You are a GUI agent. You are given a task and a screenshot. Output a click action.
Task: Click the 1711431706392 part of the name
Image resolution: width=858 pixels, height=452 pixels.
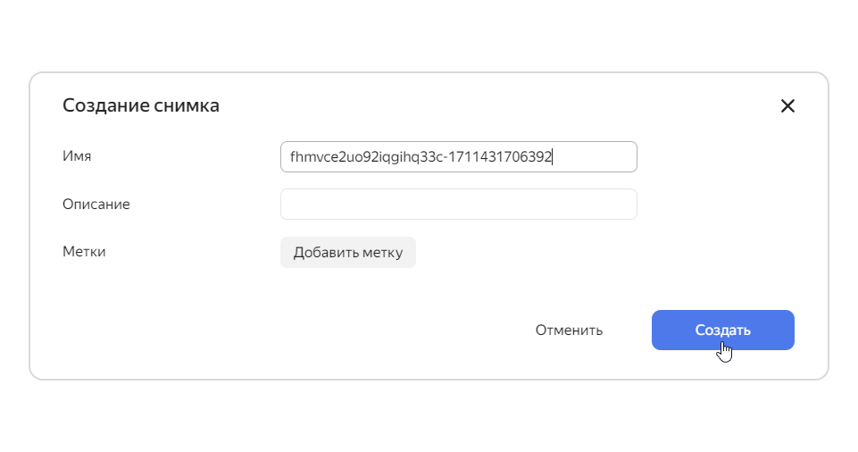point(500,157)
